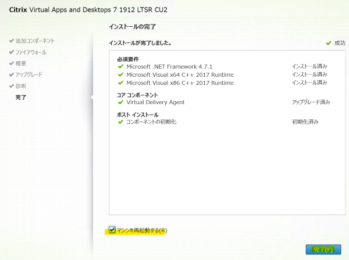The image size is (349, 260).
Task: Click the コンポーネントの初期化 text
Action: click(x=151, y=122)
